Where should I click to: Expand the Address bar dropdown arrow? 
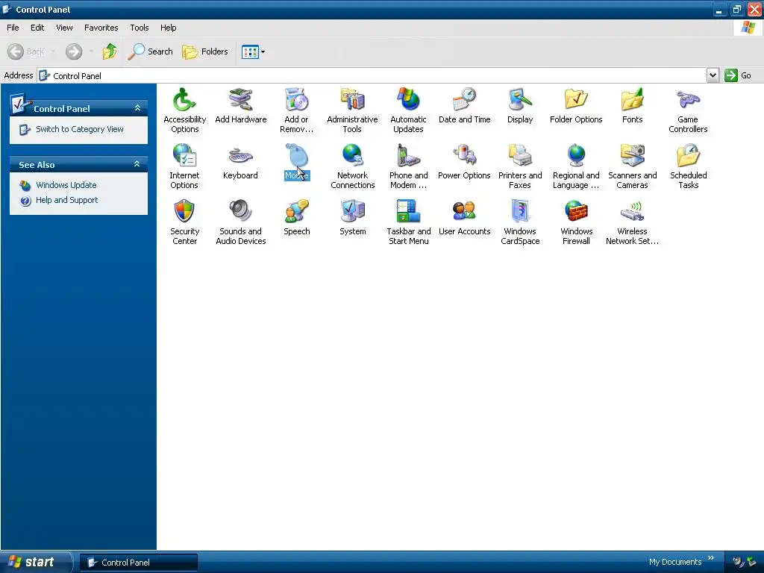(x=713, y=75)
